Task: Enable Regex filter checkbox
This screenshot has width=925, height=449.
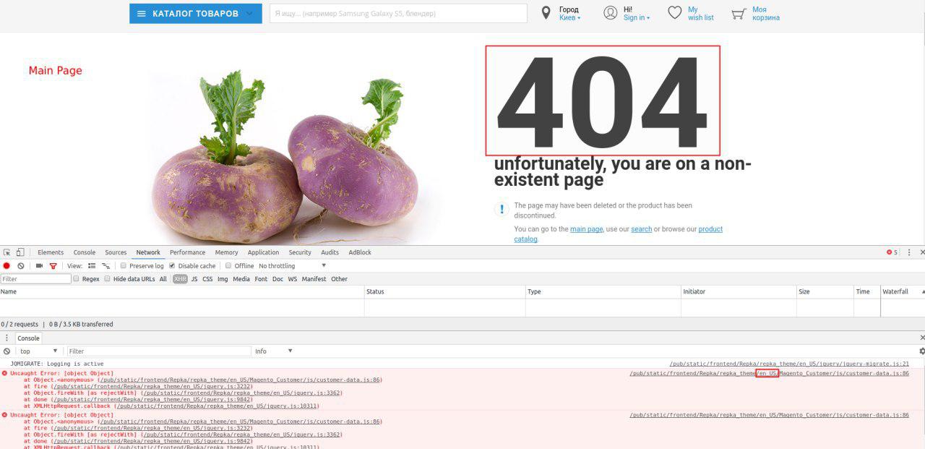Action: (x=77, y=279)
